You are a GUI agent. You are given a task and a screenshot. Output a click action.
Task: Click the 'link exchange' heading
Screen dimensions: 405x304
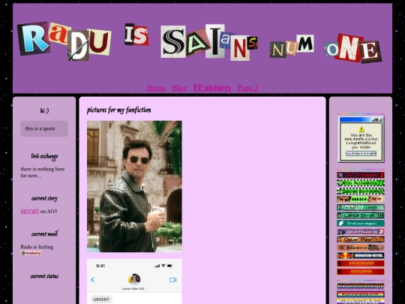tap(44, 156)
